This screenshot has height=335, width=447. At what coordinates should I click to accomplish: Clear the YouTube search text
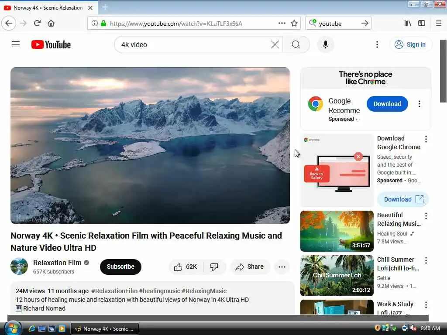pos(275,45)
